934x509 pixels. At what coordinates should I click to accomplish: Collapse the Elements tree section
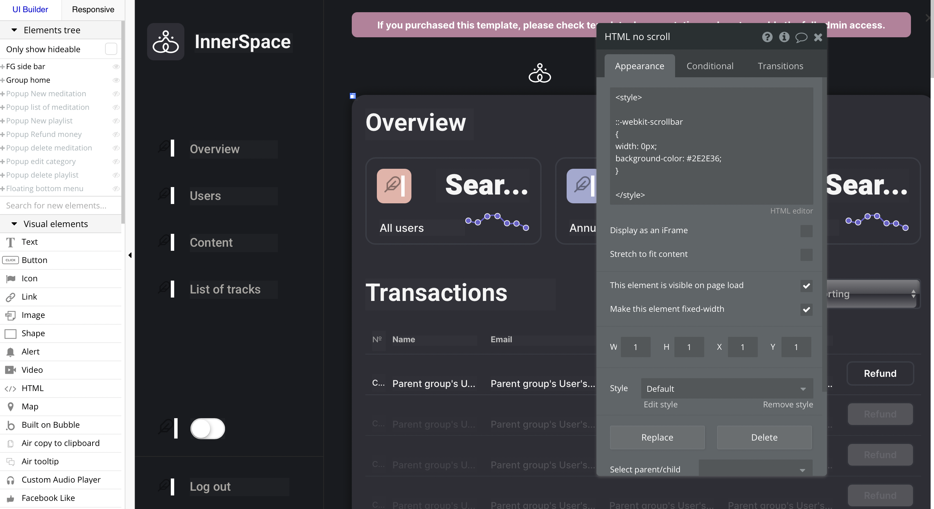pos(14,30)
